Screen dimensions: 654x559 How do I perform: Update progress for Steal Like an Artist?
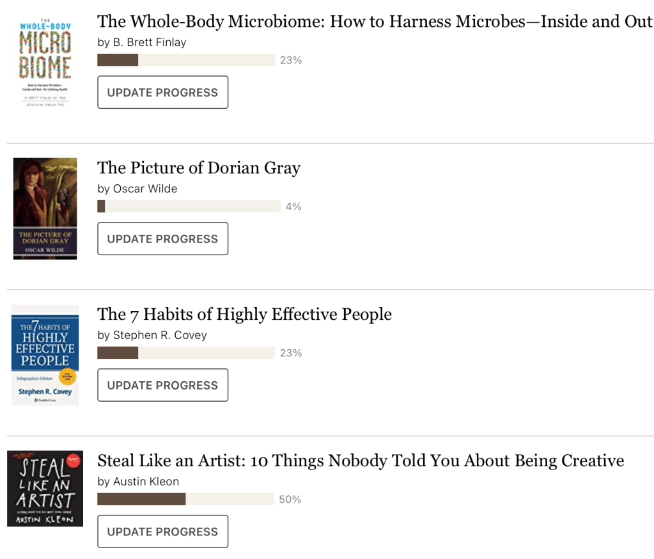(162, 531)
